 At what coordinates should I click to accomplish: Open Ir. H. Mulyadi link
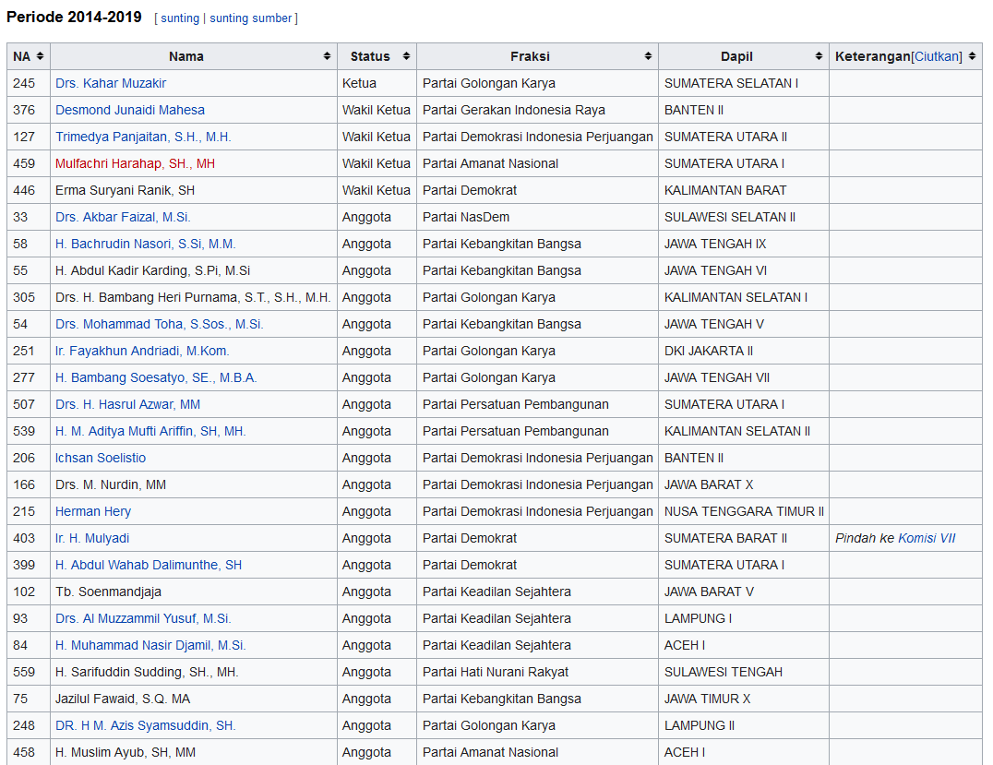tap(92, 538)
